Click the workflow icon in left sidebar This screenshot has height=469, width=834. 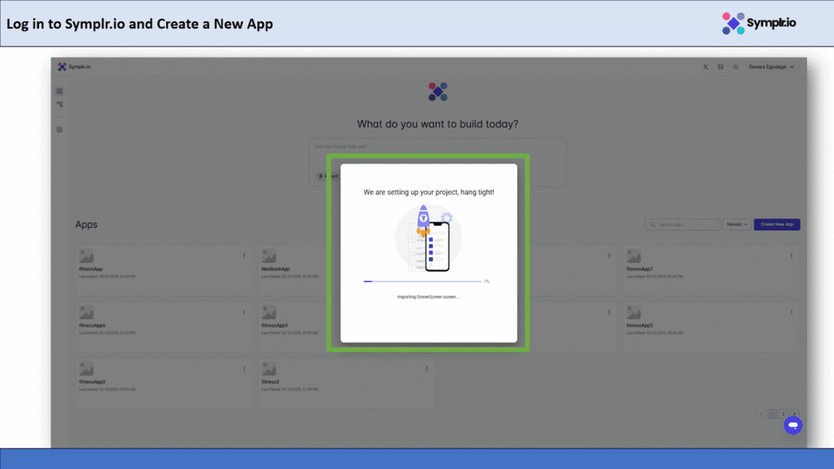pos(59,104)
